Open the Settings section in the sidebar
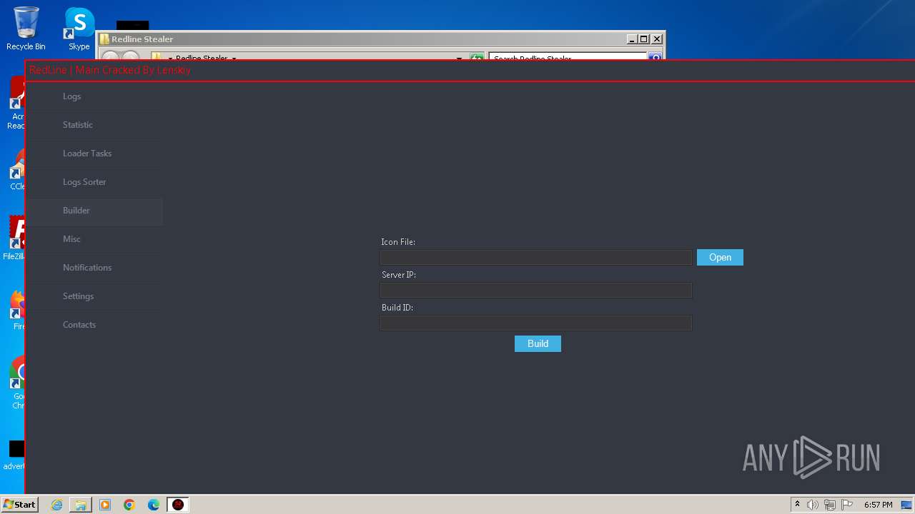Viewport: 915px width, 514px height. coord(78,296)
